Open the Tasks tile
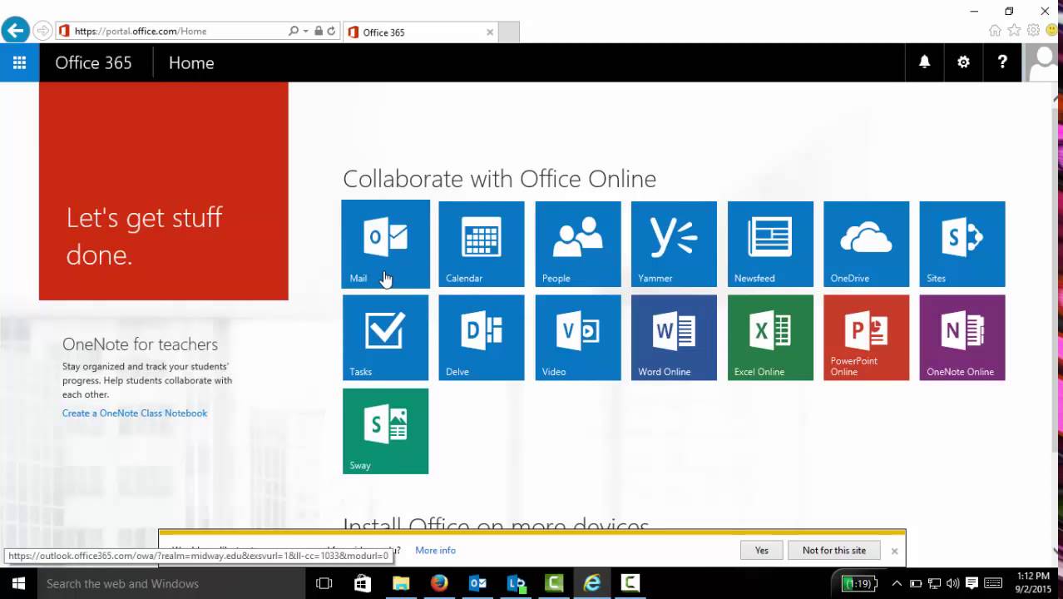This screenshot has height=599, width=1063. (386, 338)
